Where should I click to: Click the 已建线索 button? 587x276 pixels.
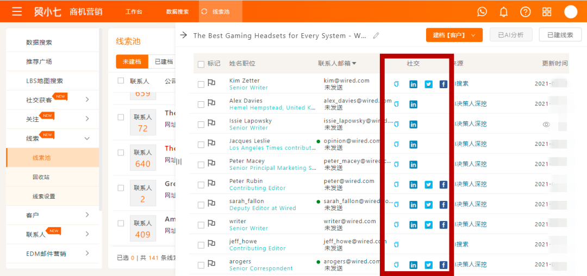(x=560, y=35)
